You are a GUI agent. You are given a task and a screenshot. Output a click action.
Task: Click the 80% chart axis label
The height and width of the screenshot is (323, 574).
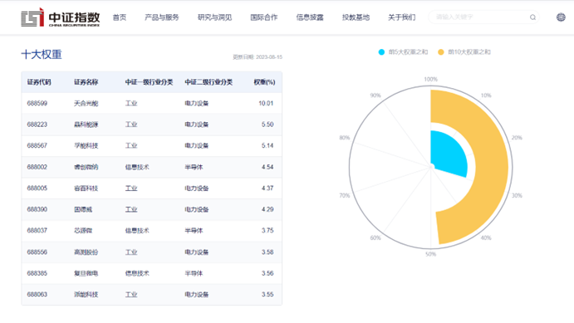point(345,138)
